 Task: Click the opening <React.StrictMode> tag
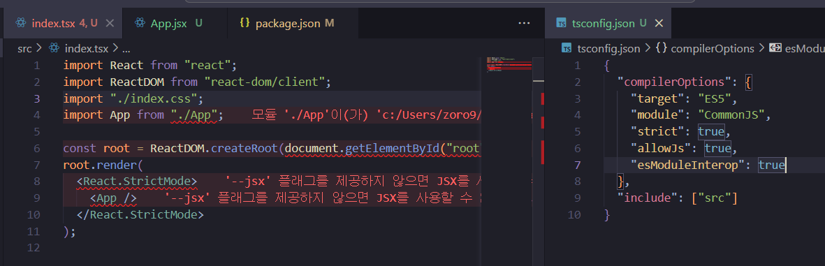pyautogui.click(x=137, y=182)
